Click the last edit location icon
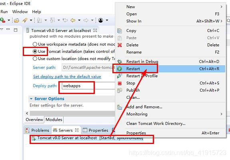The height and width of the screenshot is (160, 230). click(x=65, y=20)
